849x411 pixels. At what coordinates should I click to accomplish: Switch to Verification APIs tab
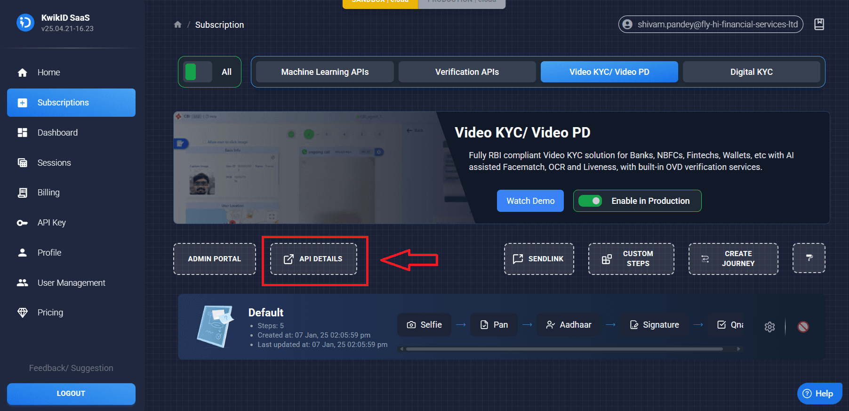467,72
